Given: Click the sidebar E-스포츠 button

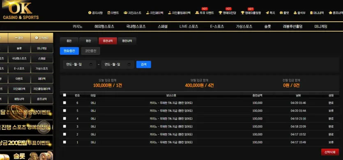Looking at the screenshot, I should pos(19,68).
